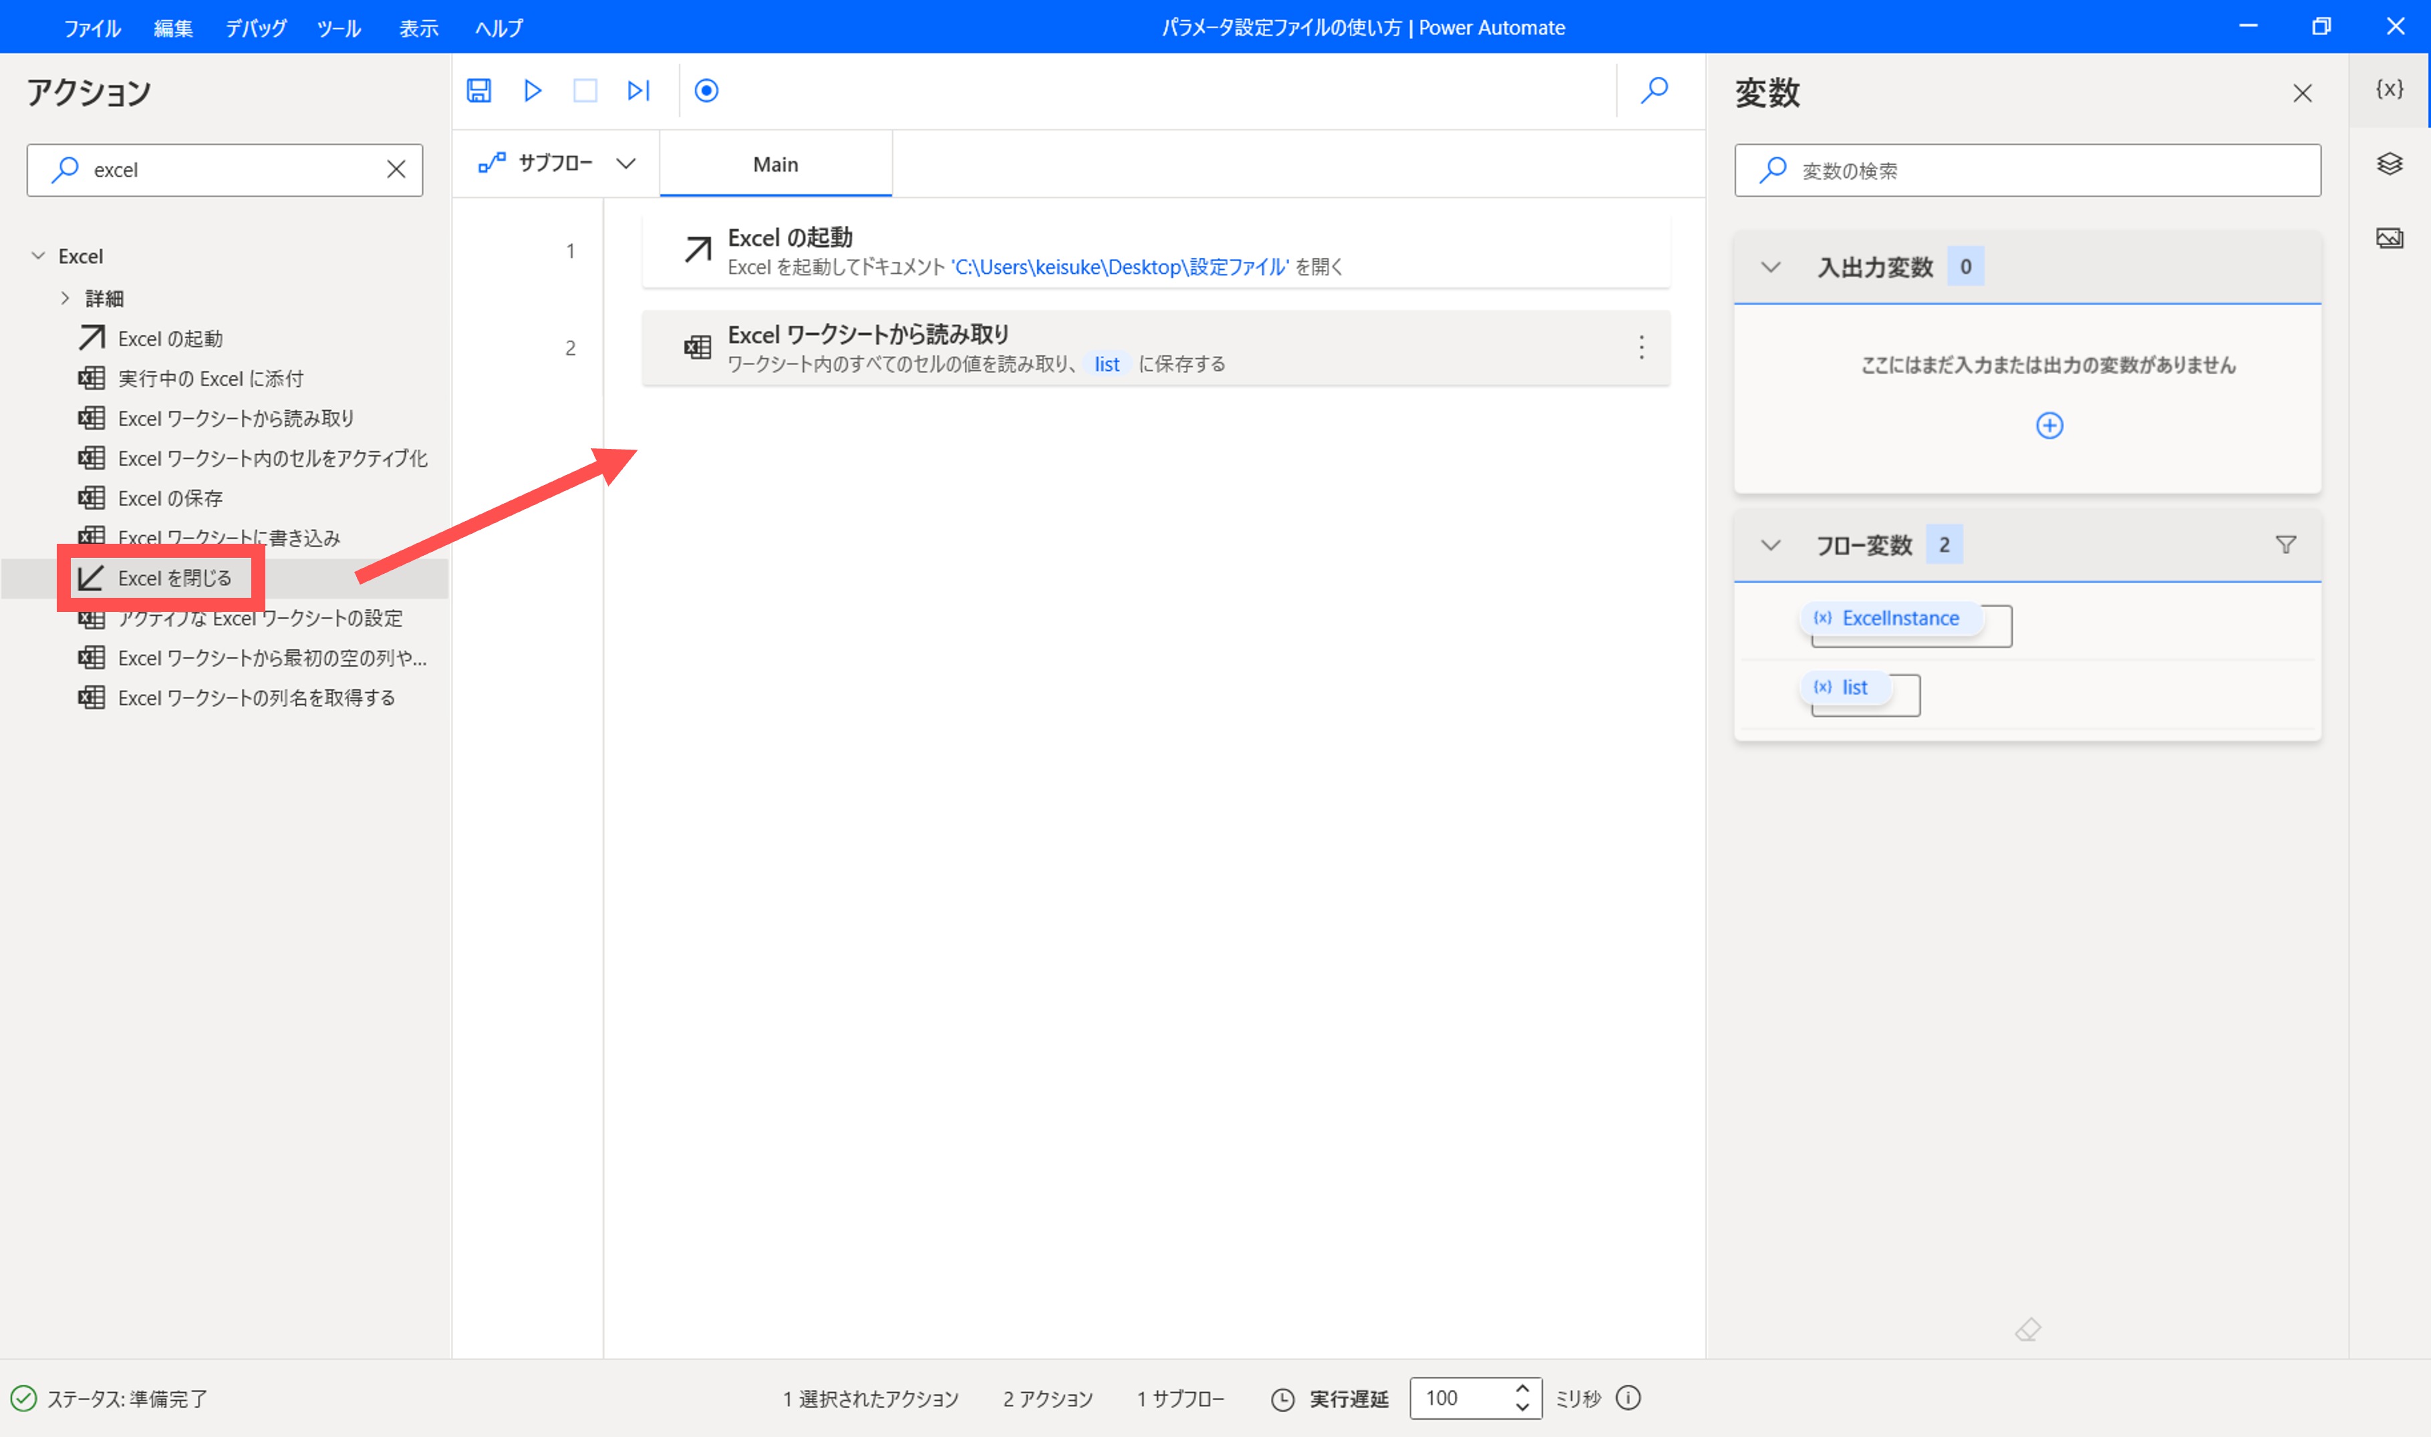The image size is (2431, 1437).
Task: Collapse the フロー変数 section
Action: [1769, 544]
